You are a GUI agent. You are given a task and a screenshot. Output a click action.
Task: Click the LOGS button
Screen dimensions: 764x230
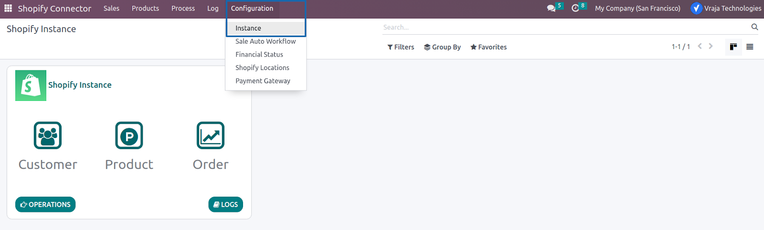225,204
